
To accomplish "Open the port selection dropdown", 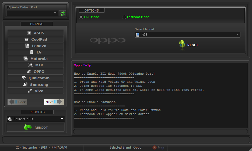I will (32, 13).
